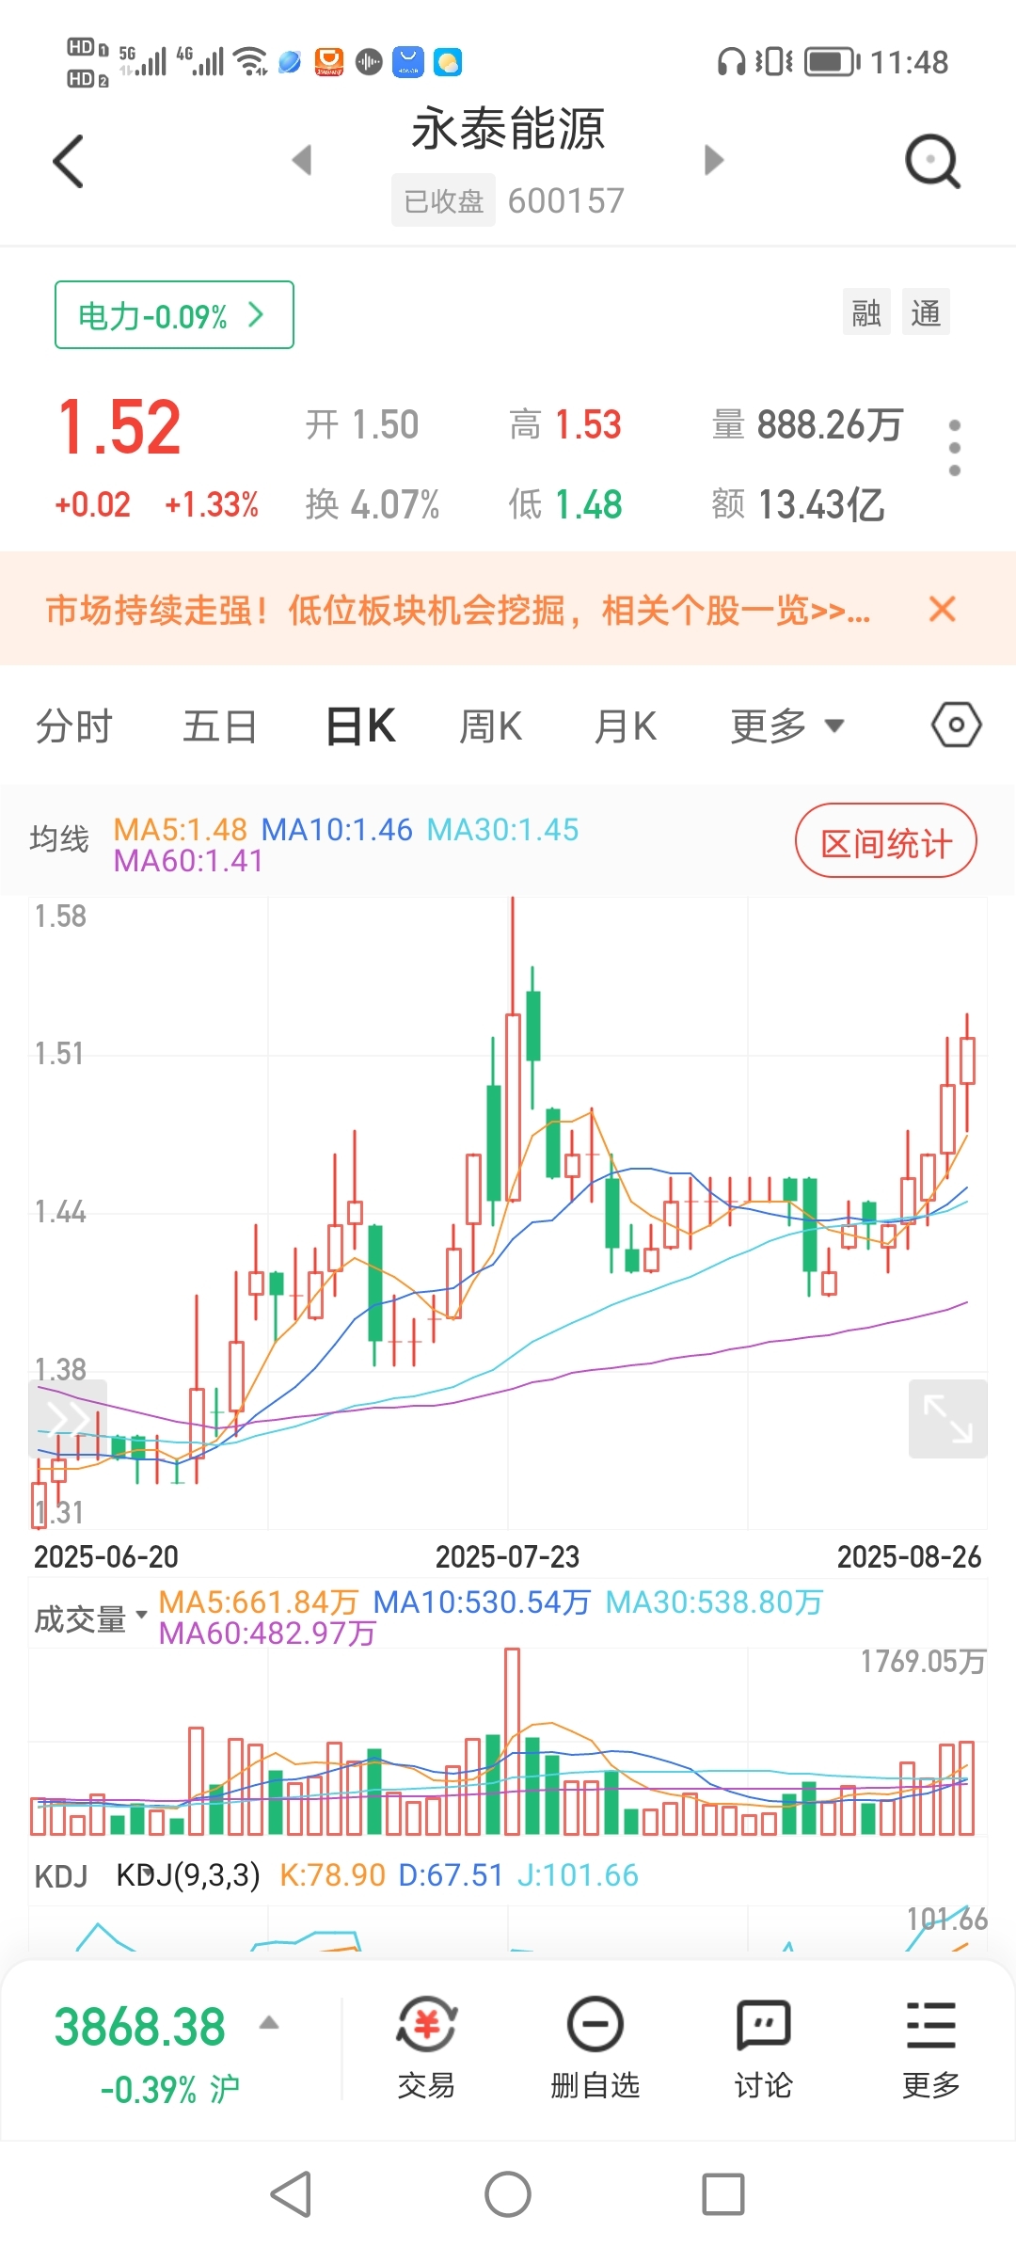Expand chart to fullscreen with arrows icon
This screenshot has height=2247, width=1016.
(947, 1418)
